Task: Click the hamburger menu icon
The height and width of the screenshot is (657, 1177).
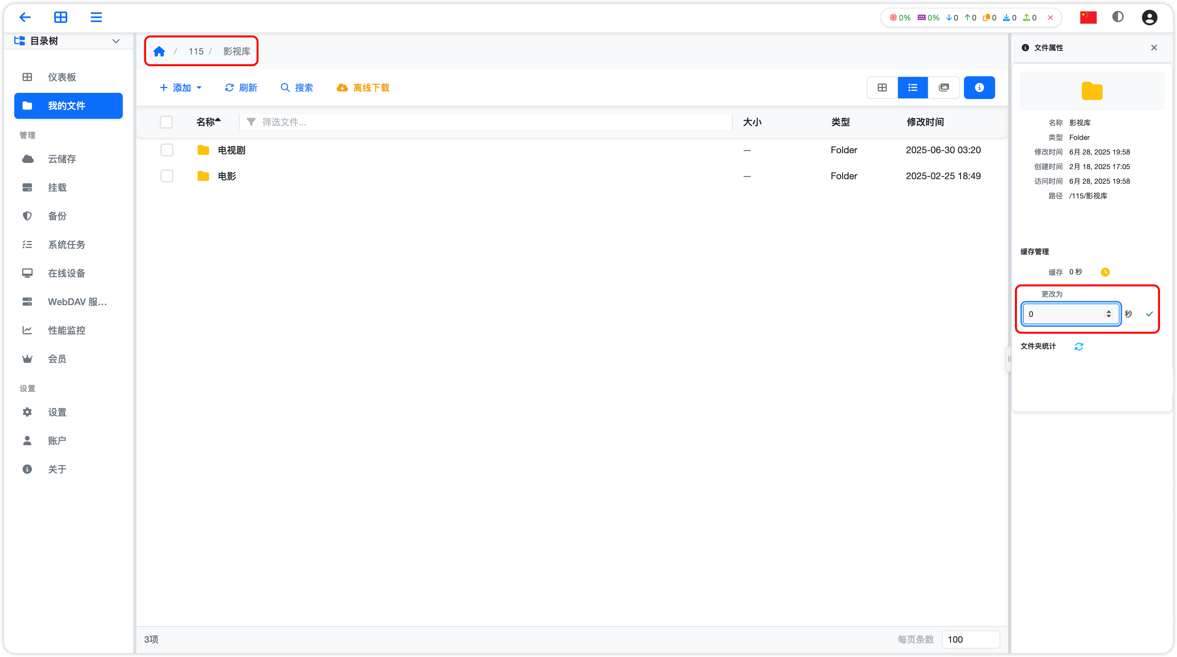Action: 96,17
